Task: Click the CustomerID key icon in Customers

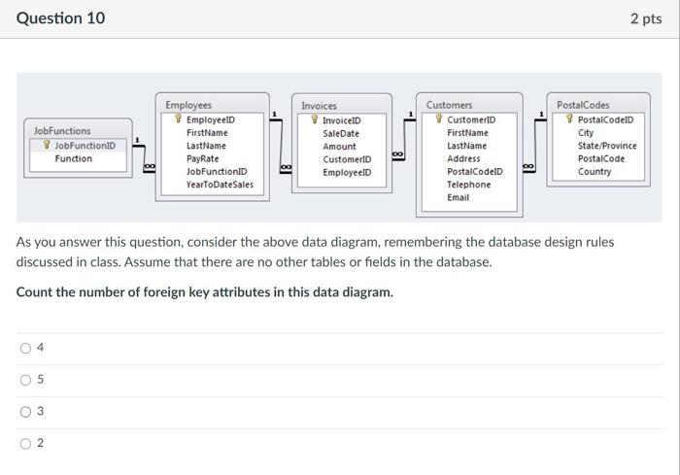Action: point(439,119)
